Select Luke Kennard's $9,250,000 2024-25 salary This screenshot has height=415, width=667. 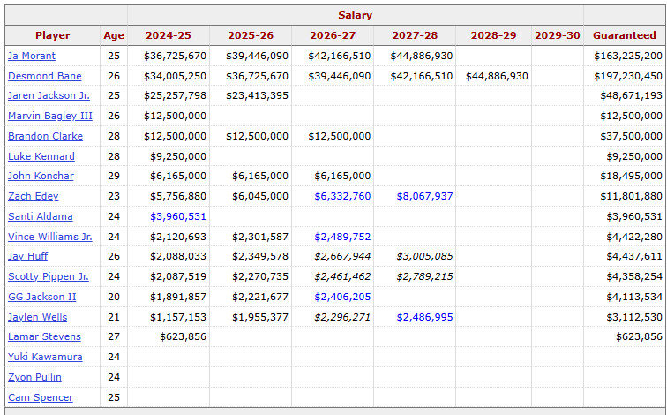coord(178,156)
